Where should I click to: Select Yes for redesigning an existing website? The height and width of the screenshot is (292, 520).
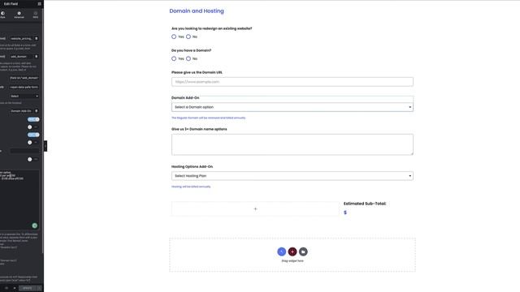tap(174, 36)
